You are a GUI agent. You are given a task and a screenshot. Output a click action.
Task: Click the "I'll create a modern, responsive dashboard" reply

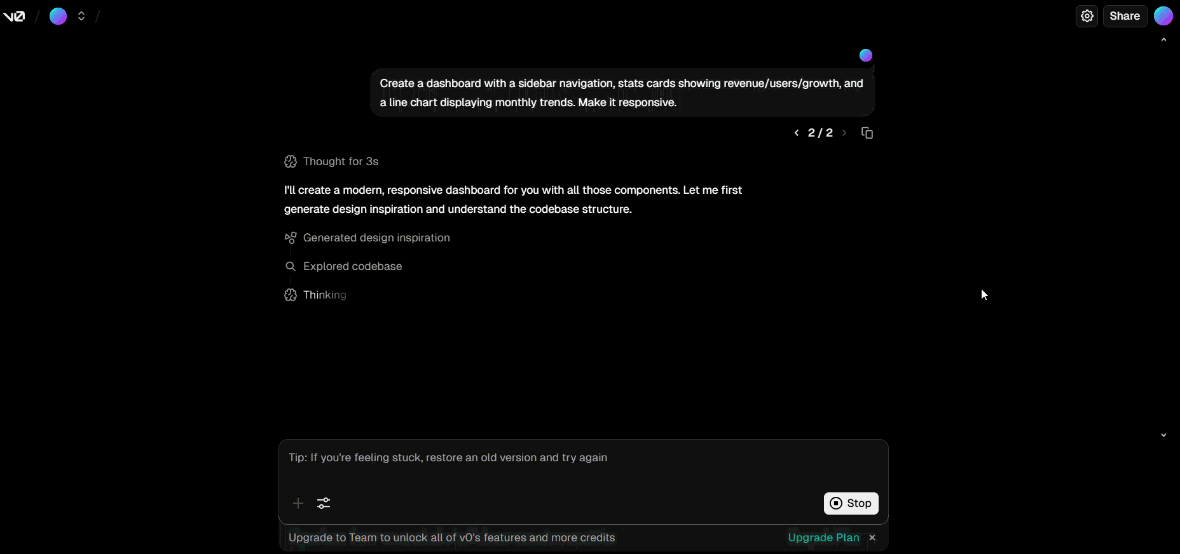513,199
